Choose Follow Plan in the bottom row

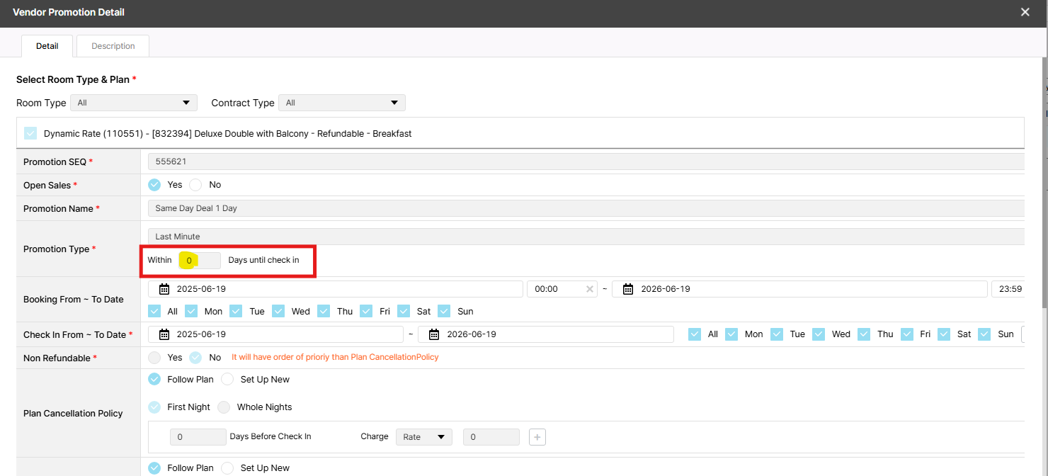click(154, 468)
